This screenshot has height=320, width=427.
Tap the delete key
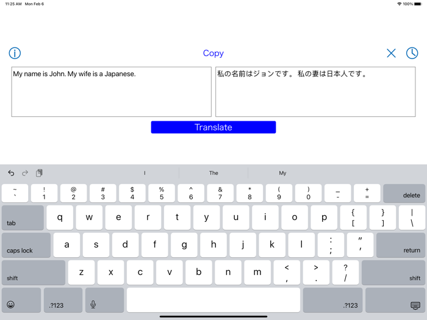404,193
